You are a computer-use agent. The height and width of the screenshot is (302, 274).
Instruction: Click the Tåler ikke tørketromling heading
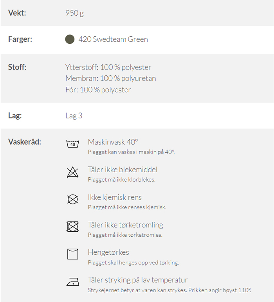point(125,225)
